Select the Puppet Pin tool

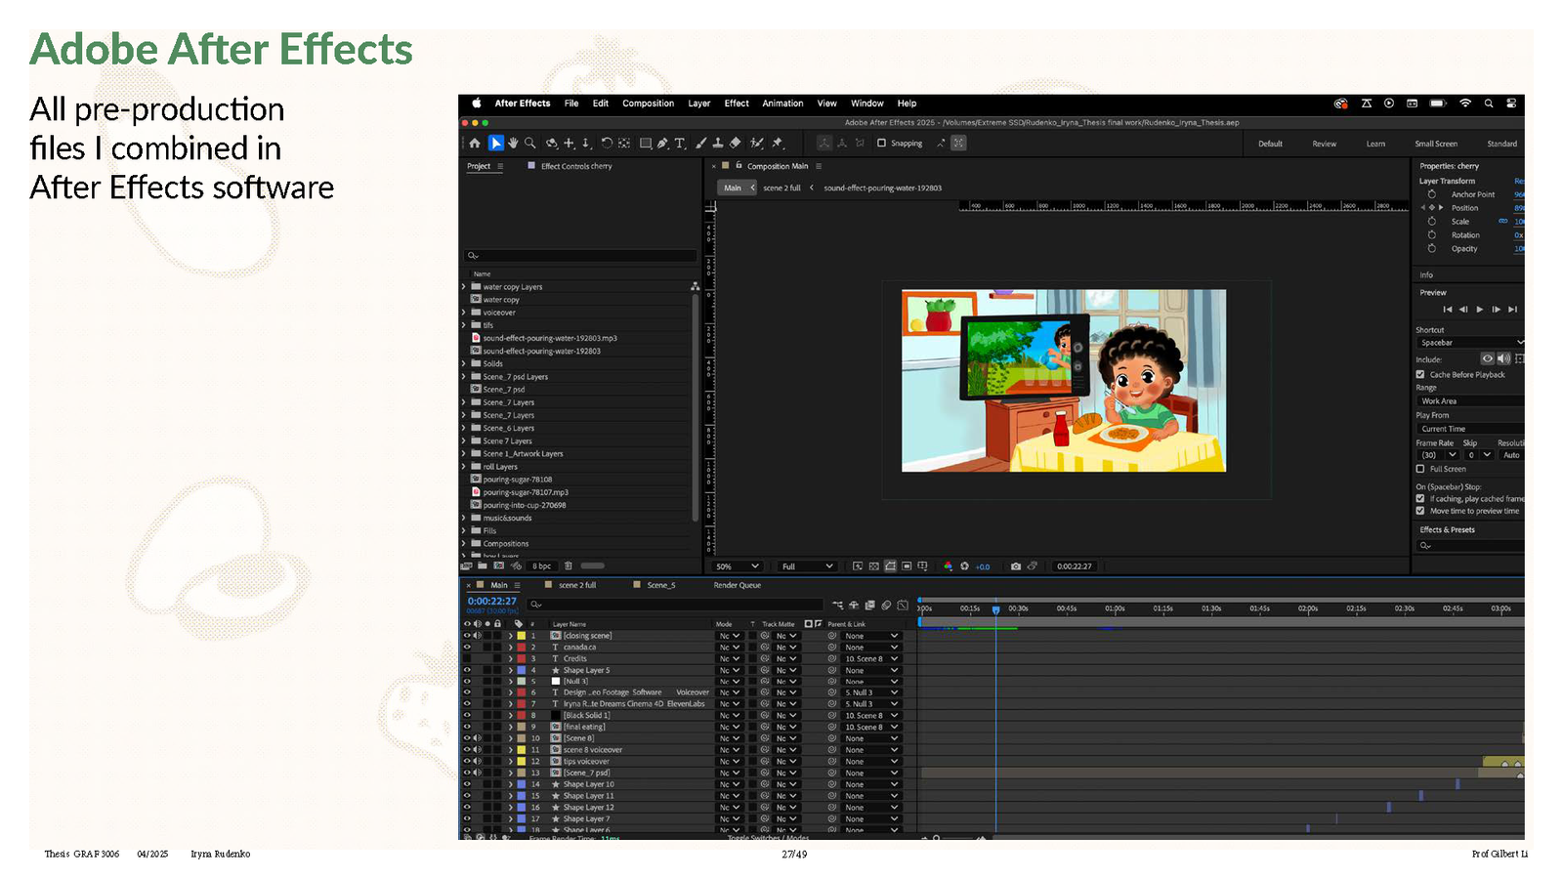[778, 144]
